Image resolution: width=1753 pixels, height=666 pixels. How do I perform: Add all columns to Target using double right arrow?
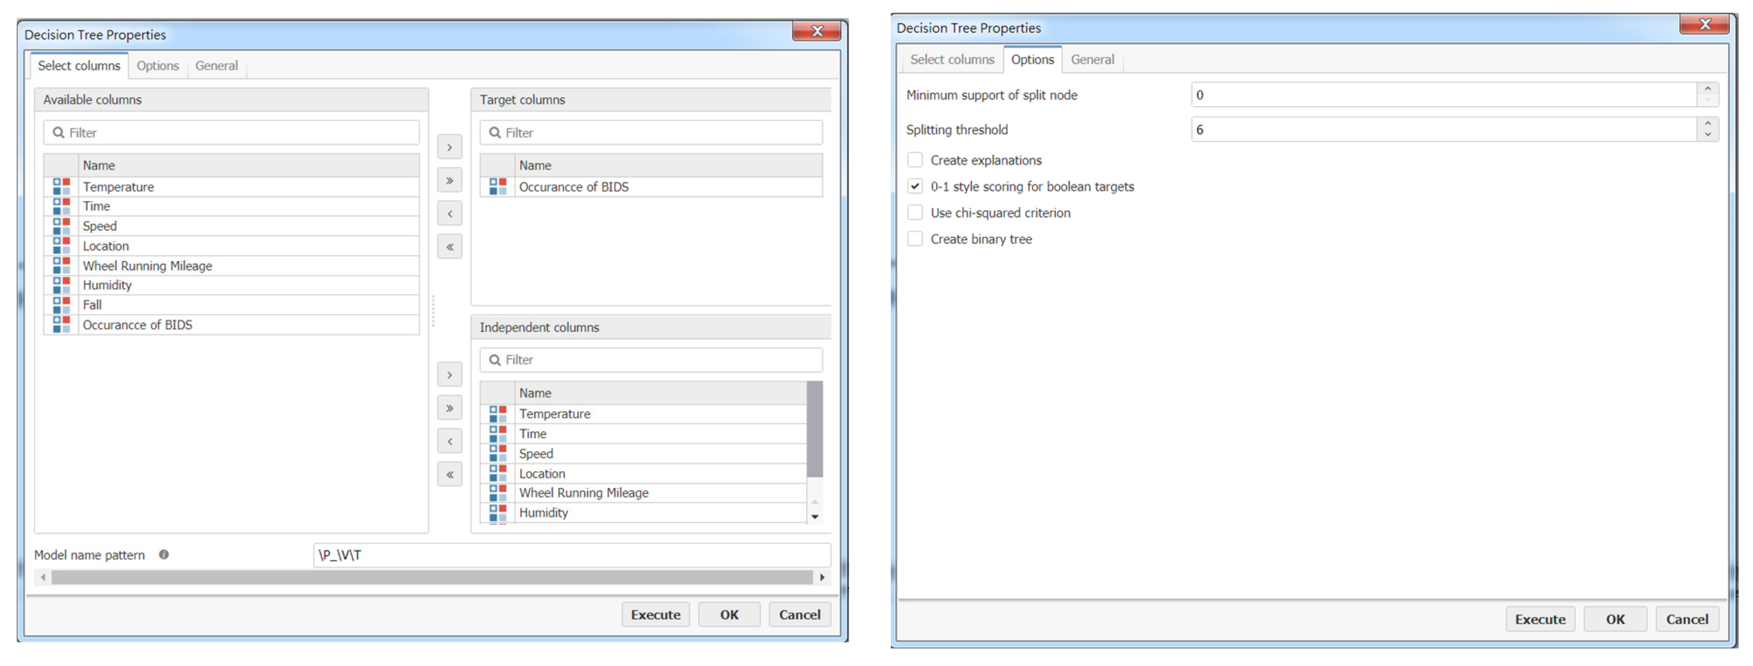449,180
